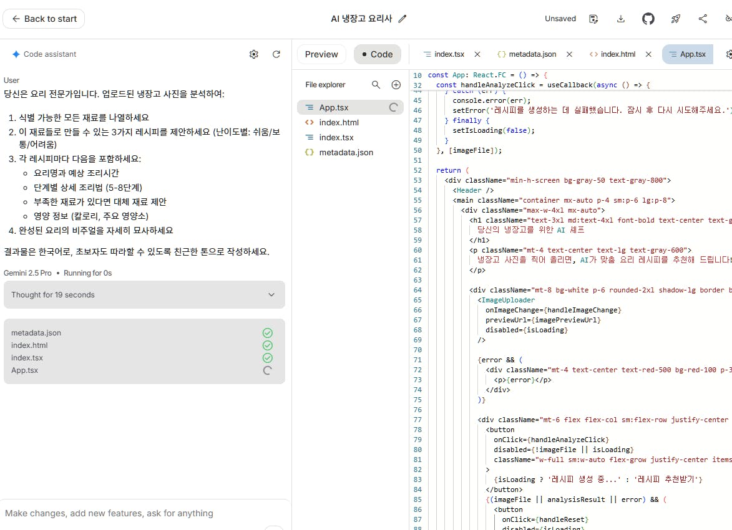The image size is (732, 530).
Task: Click green checkmark beside index.tsx in list
Action: click(268, 358)
